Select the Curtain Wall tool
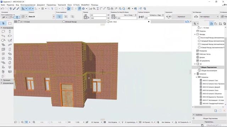 coord(3,49)
